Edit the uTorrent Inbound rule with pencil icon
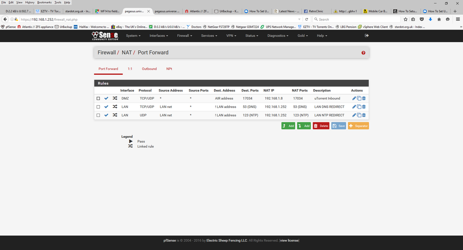 tap(354, 98)
